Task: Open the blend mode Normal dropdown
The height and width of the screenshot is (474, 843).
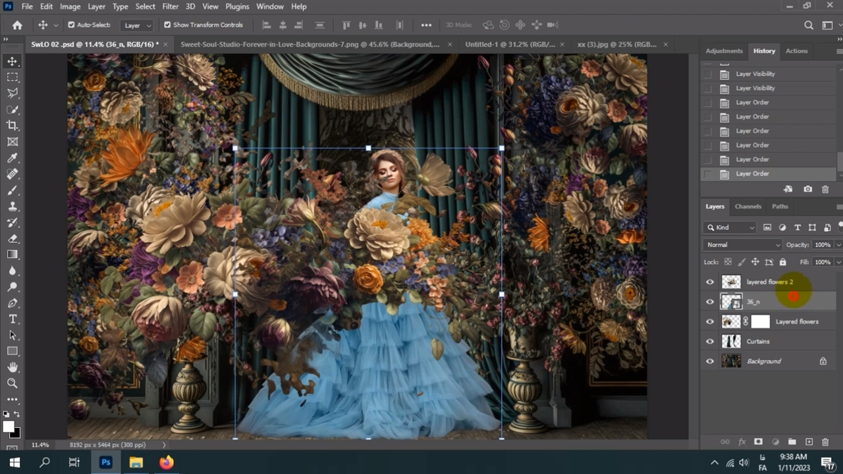Action: coord(743,245)
